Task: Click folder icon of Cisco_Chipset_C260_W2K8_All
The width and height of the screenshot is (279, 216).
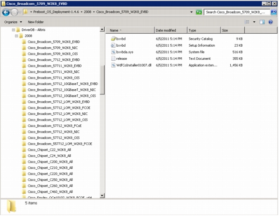Action: (x=24, y=186)
